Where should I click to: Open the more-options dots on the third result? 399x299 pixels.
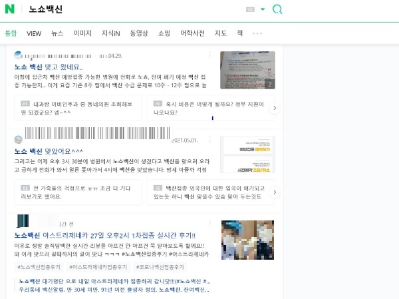pyautogui.click(x=209, y=224)
